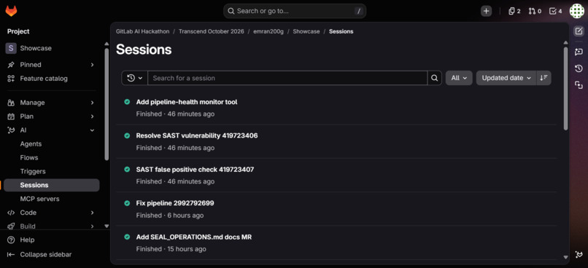Screen dimensions: 588x268
Task: Go to Transcend October 2026 breadcrumb
Action: tap(211, 31)
